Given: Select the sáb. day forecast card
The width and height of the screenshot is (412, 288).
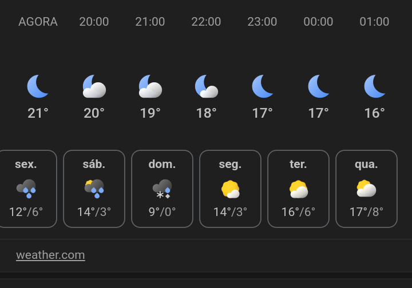Looking at the screenshot, I should click(94, 189).
